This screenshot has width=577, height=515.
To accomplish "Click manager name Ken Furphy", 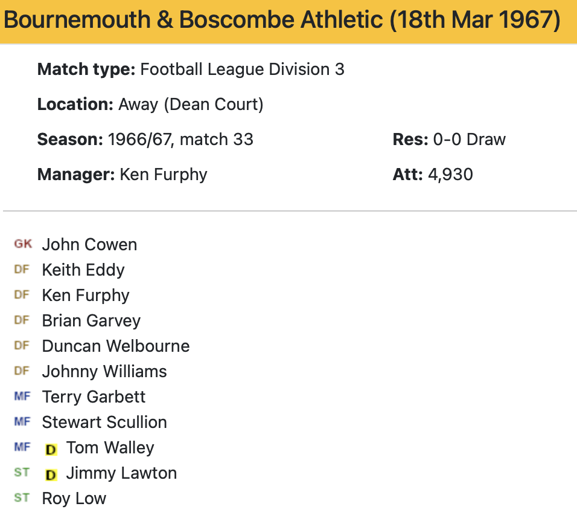I will coord(164,175).
